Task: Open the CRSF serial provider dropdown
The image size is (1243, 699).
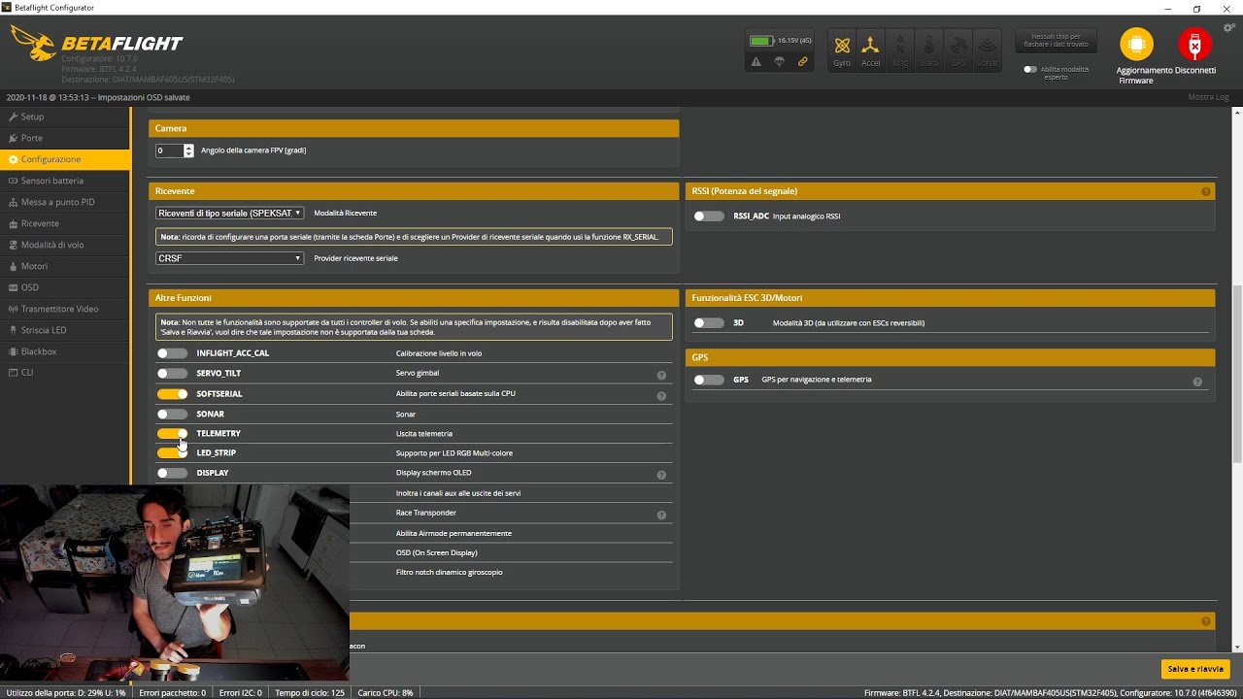Action: (x=229, y=258)
